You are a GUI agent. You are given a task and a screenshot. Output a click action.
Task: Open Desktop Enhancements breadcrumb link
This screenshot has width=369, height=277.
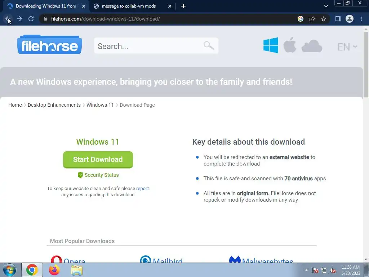54,105
